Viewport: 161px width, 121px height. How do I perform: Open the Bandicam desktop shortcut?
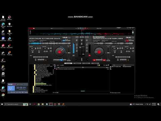coord(9,18)
